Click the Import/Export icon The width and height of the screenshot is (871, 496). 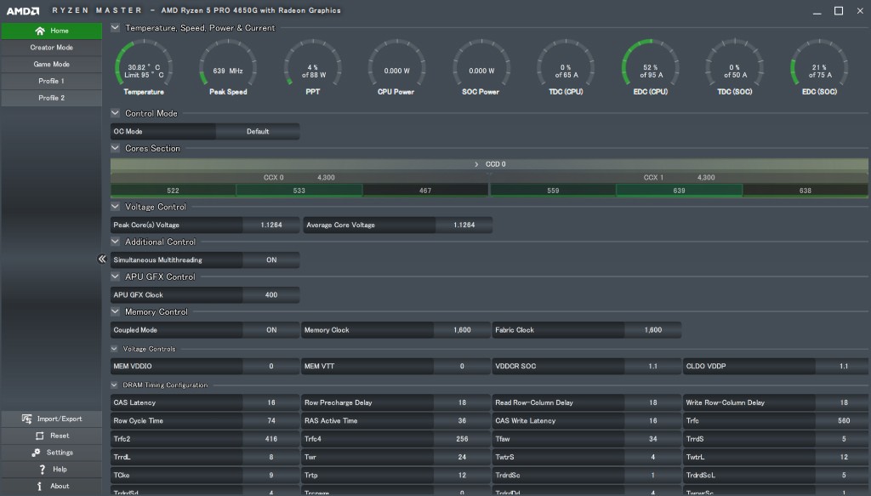pyautogui.click(x=28, y=419)
